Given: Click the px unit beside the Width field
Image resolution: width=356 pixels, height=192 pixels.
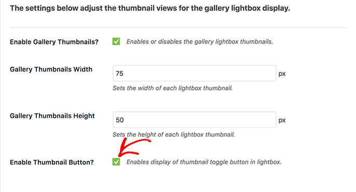Looking at the screenshot, I should (282, 74).
